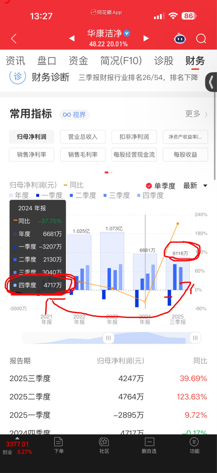Open the 最新 dropdown

[x=196, y=186]
